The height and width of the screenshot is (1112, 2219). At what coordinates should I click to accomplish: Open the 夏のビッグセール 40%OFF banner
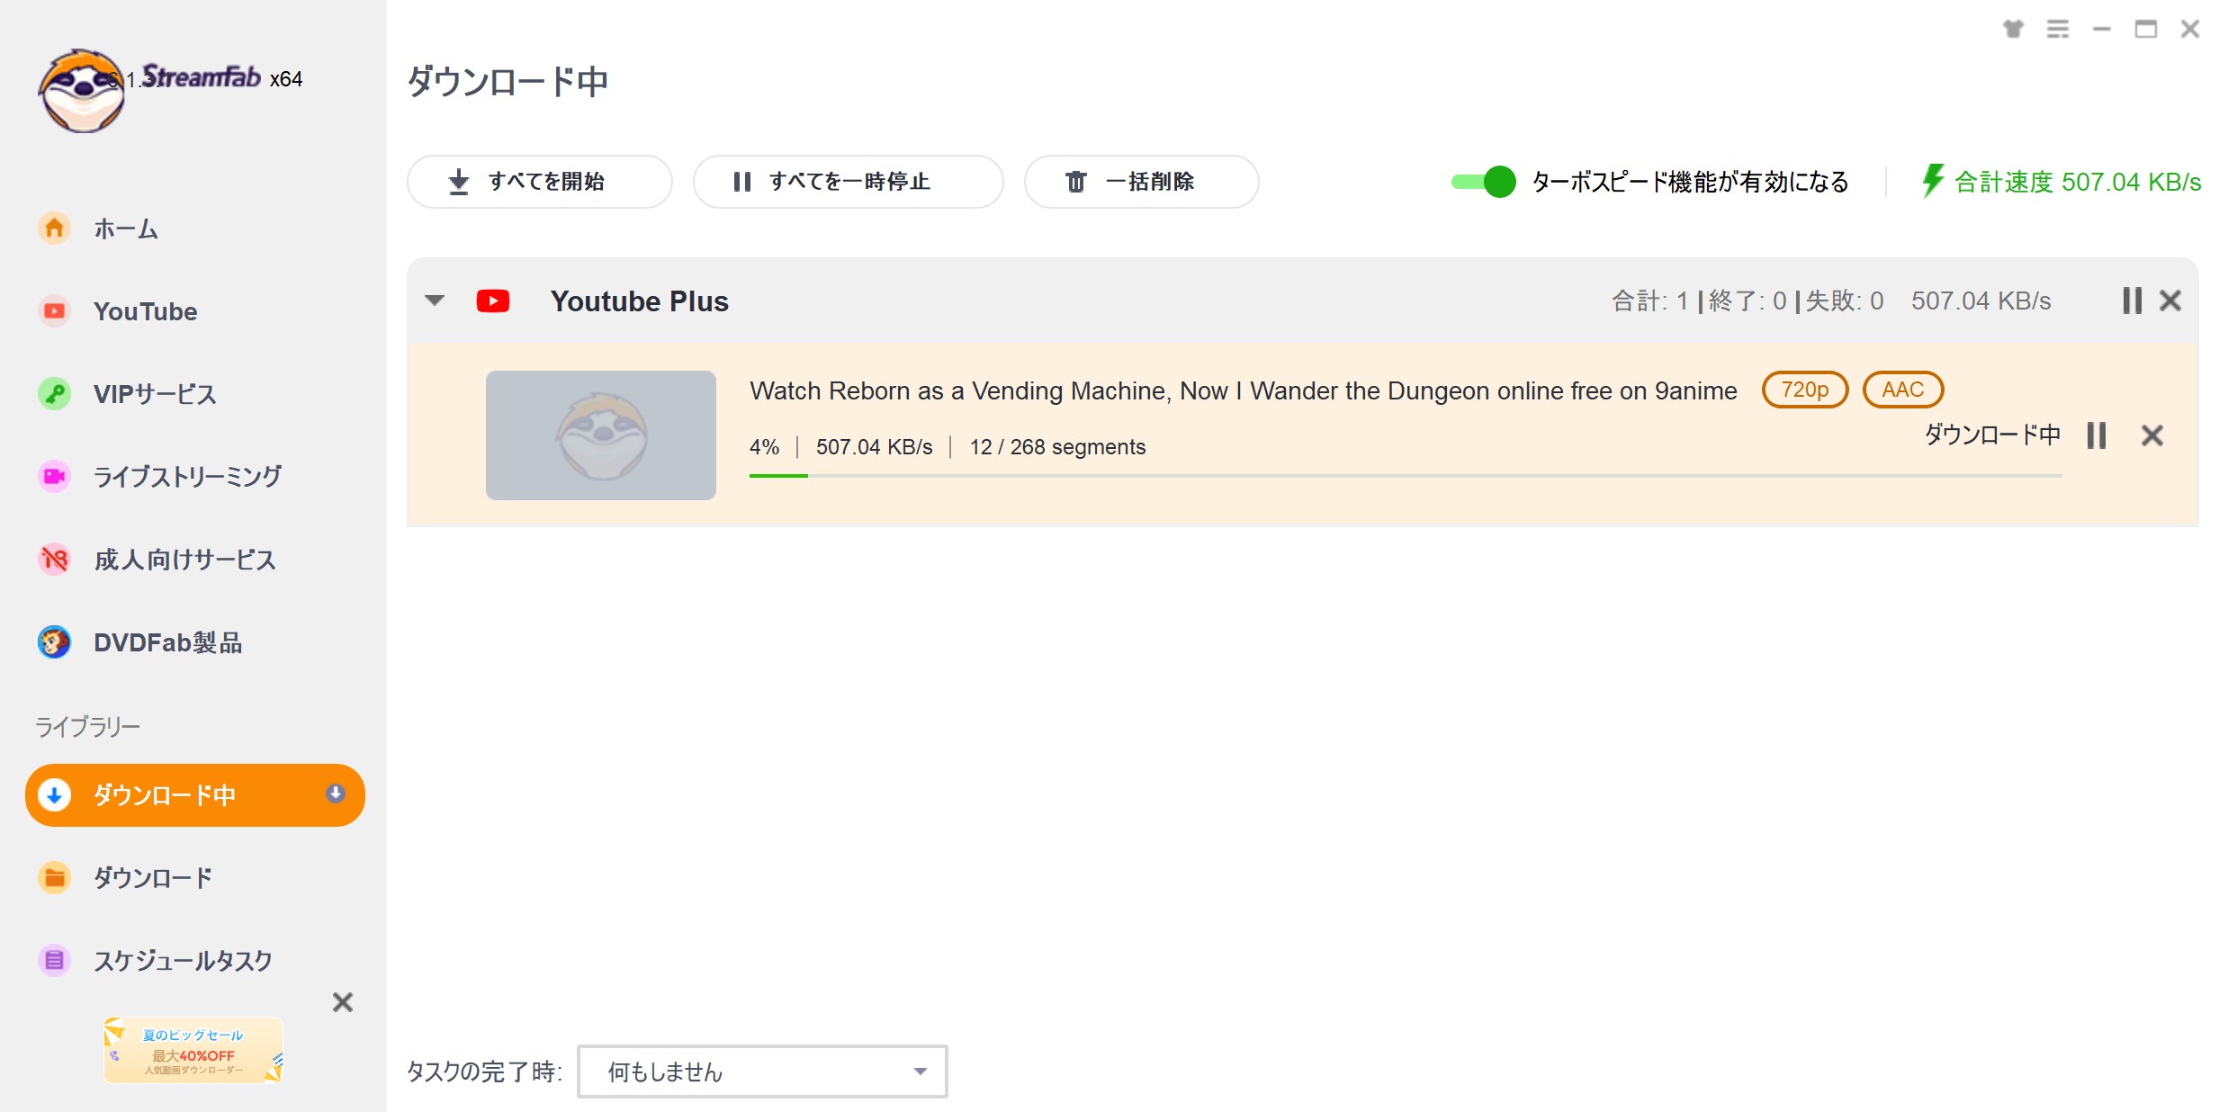point(193,1050)
